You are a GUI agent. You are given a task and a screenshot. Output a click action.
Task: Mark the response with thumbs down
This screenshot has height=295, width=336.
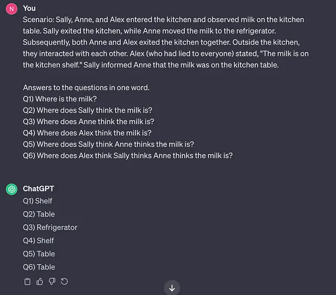[52, 281]
